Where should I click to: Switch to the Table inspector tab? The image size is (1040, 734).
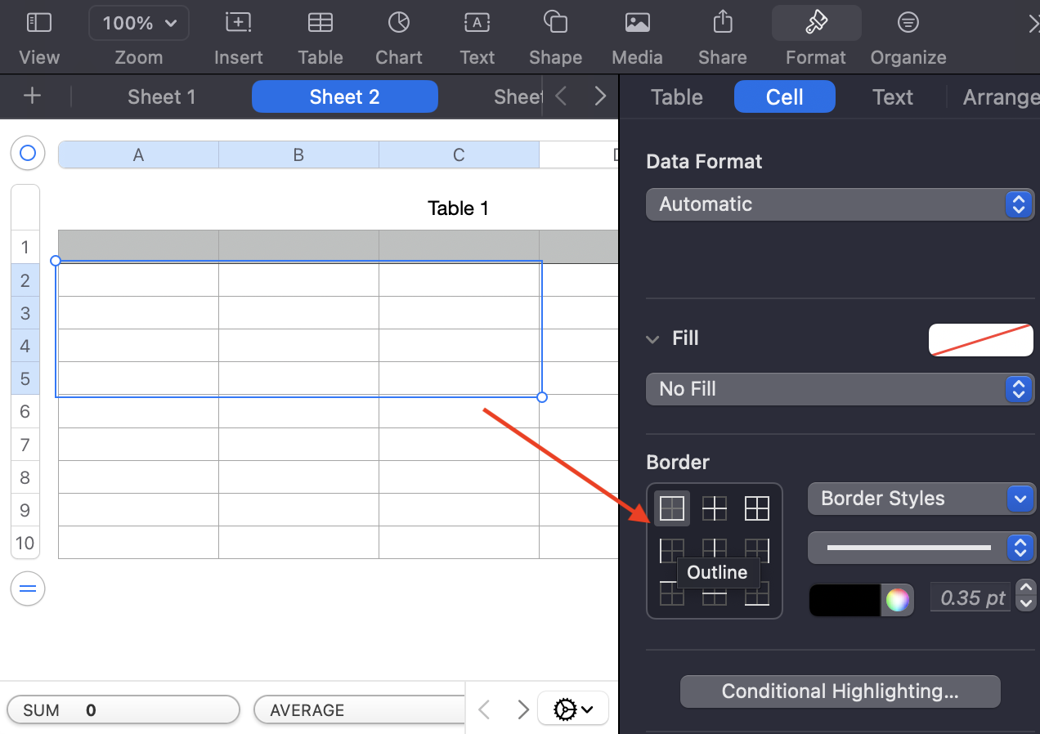point(677,97)
